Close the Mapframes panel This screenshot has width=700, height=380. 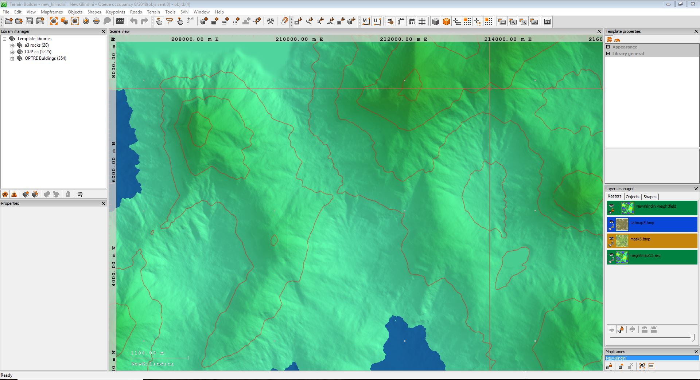(x=696, y=352)
